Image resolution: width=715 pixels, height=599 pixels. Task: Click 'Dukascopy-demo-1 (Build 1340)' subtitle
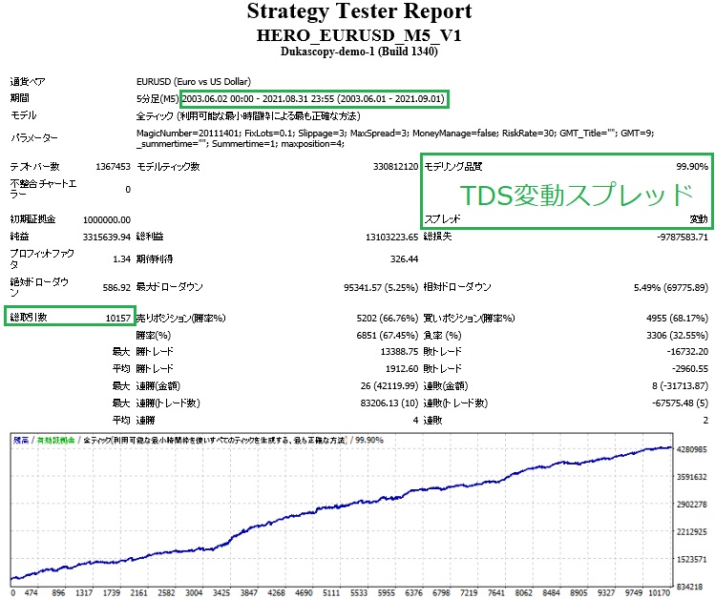pos(359,51)
